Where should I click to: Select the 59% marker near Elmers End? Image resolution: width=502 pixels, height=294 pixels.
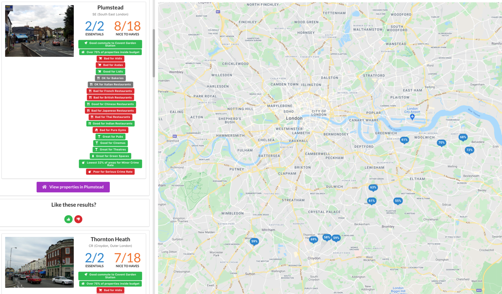click(x=336, y=238)
